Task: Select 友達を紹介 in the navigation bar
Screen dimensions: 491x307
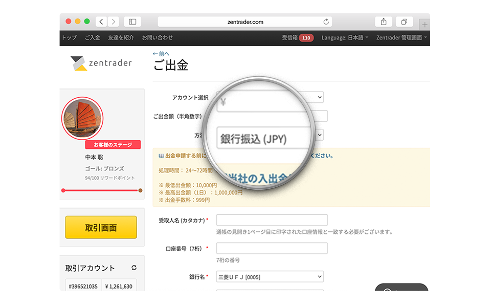Action: coord(121,37)
